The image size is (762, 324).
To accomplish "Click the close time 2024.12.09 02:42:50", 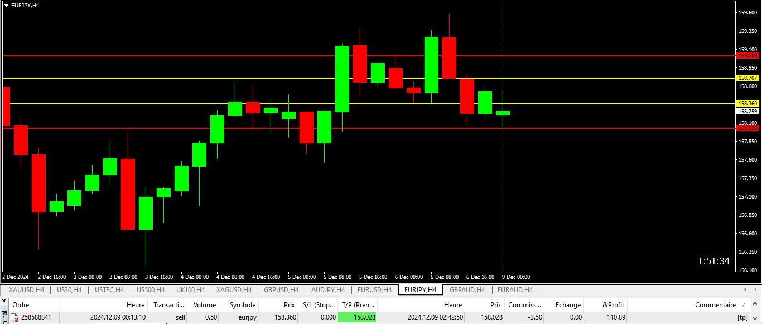I will pos(435,317).
